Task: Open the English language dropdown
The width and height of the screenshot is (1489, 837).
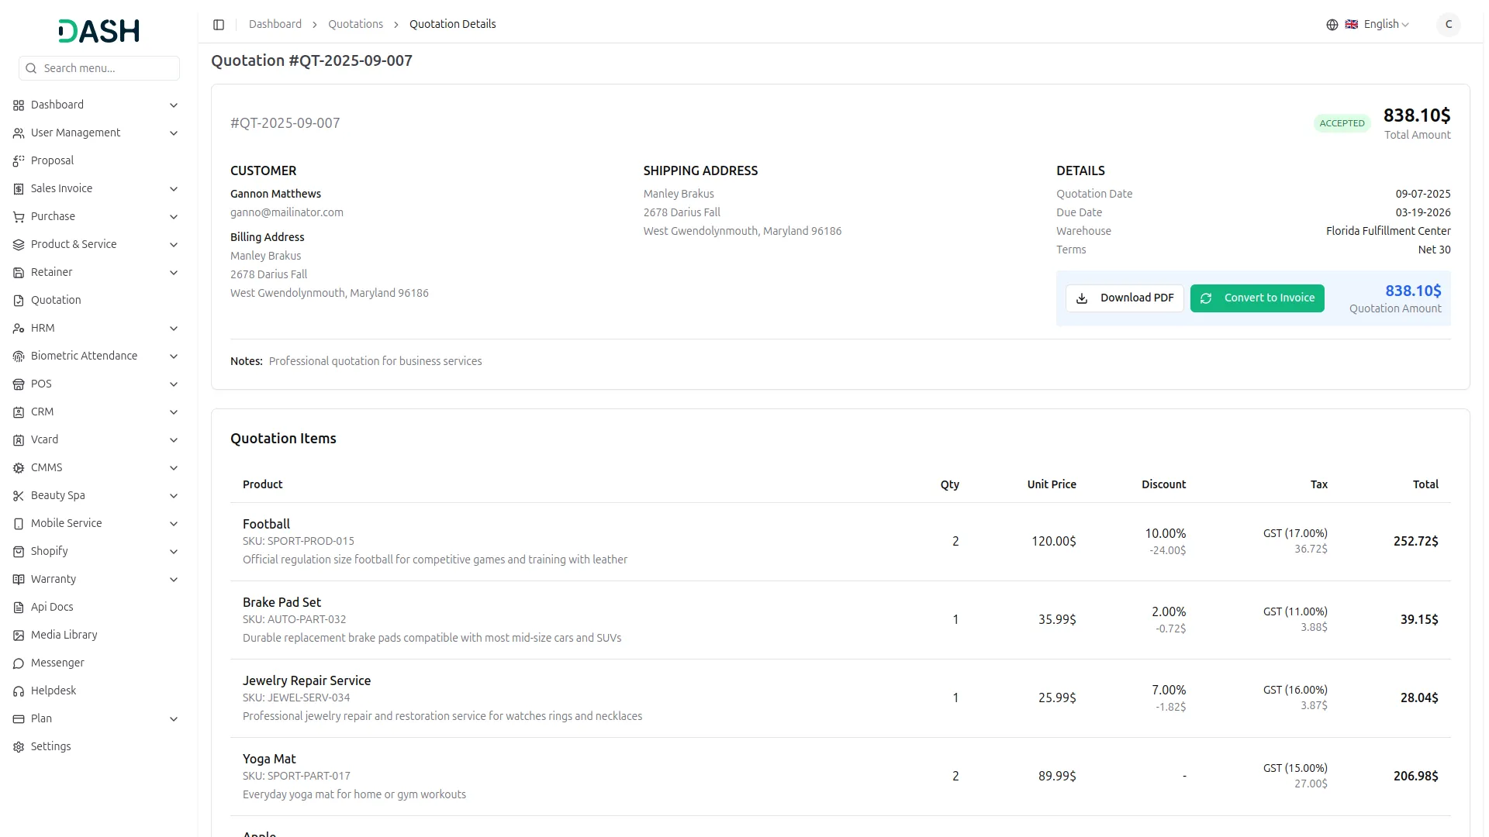Action: point(1385,25)
